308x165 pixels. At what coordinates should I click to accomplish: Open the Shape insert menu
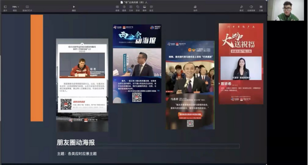coord(138,8)
